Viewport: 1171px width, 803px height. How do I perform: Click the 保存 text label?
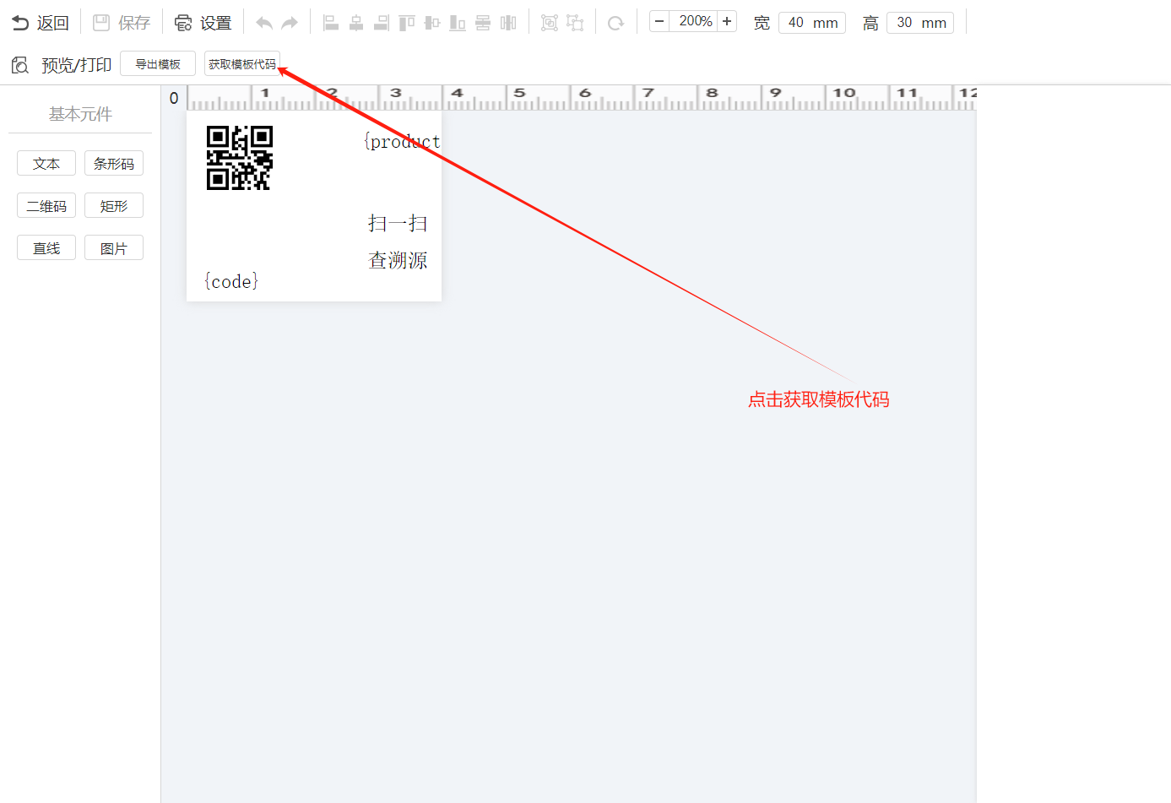(134, 23)
